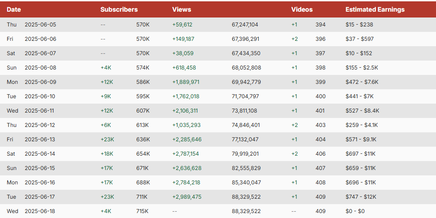Select the date 2025-06-14
Image resolution: width=436 pixels, height=218 pixels.
pos(40,154)
